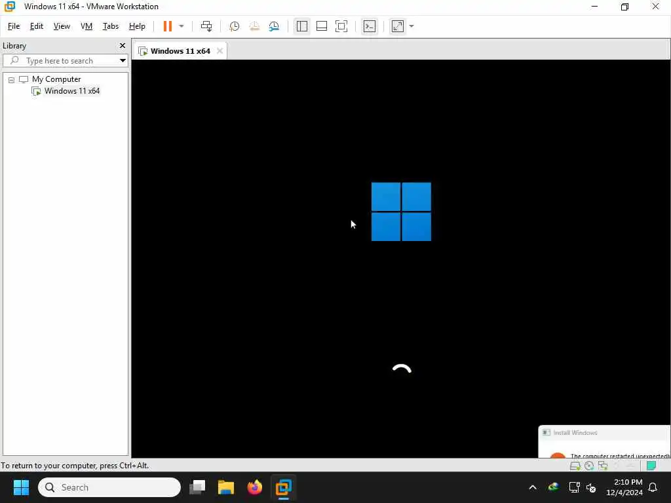Open the Tabs menu
671x503 pixels.
coord(110,26)
